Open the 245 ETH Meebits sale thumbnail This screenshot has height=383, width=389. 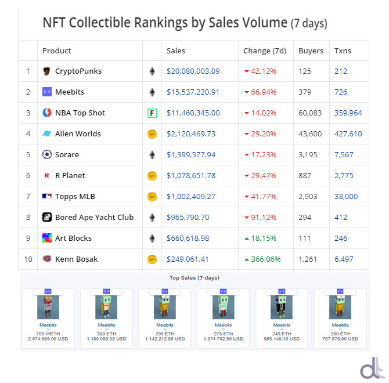282,307
